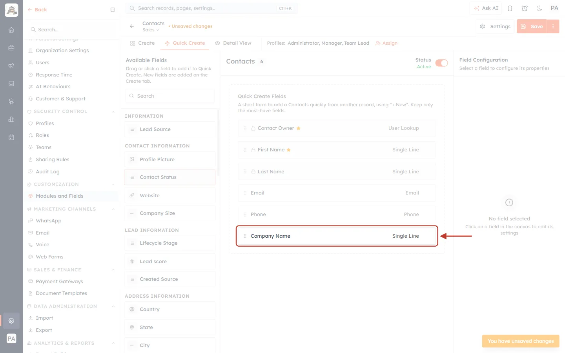Image resolution: width=565 pixels, height=353 pixels.
Task: Collapse the Sales & Finance section
Action: tap(113, 270)
